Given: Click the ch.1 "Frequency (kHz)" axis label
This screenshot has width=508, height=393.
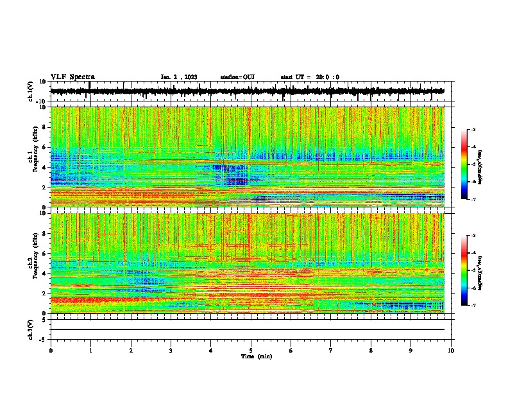Looking at the screenshot, I should coord(35,149).
